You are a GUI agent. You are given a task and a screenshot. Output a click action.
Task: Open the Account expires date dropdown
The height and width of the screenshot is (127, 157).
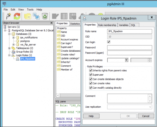click(126, 60)
